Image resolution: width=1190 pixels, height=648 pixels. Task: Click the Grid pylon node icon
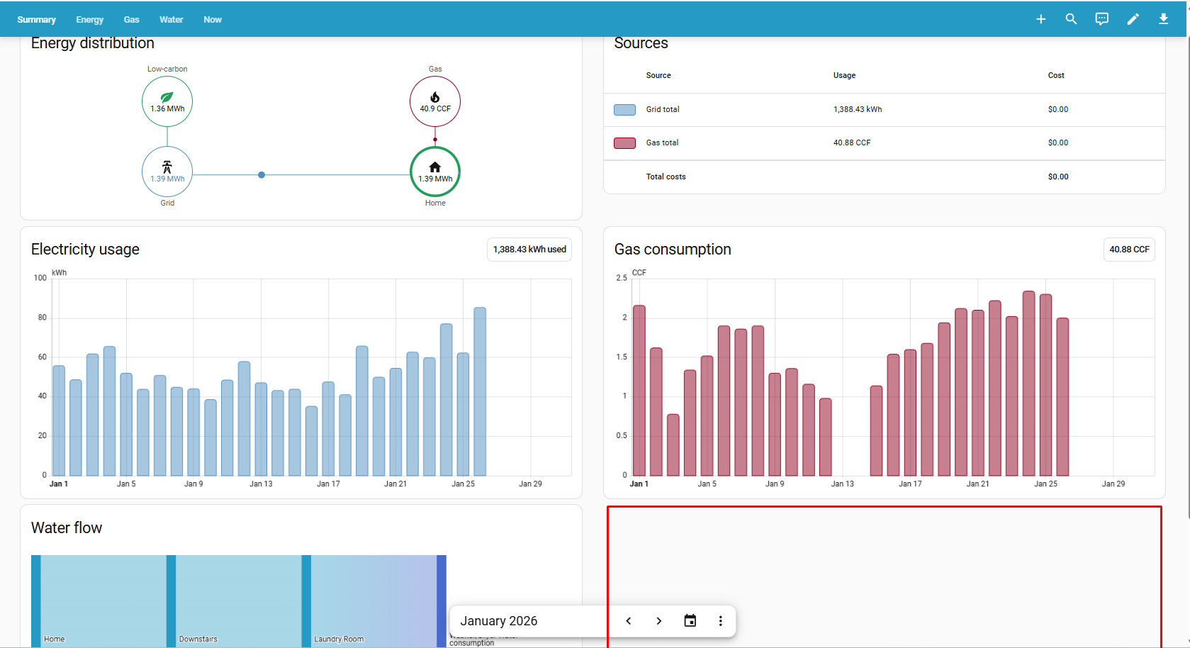coord(167,166)
